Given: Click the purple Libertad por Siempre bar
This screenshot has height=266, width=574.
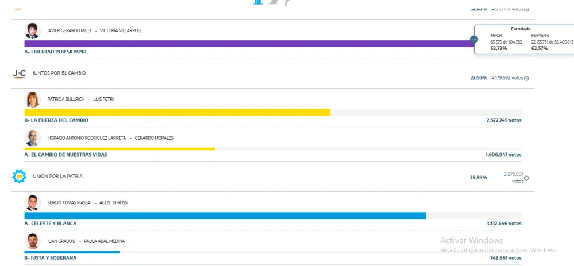Looking at the screenshot, I should 247,44.
